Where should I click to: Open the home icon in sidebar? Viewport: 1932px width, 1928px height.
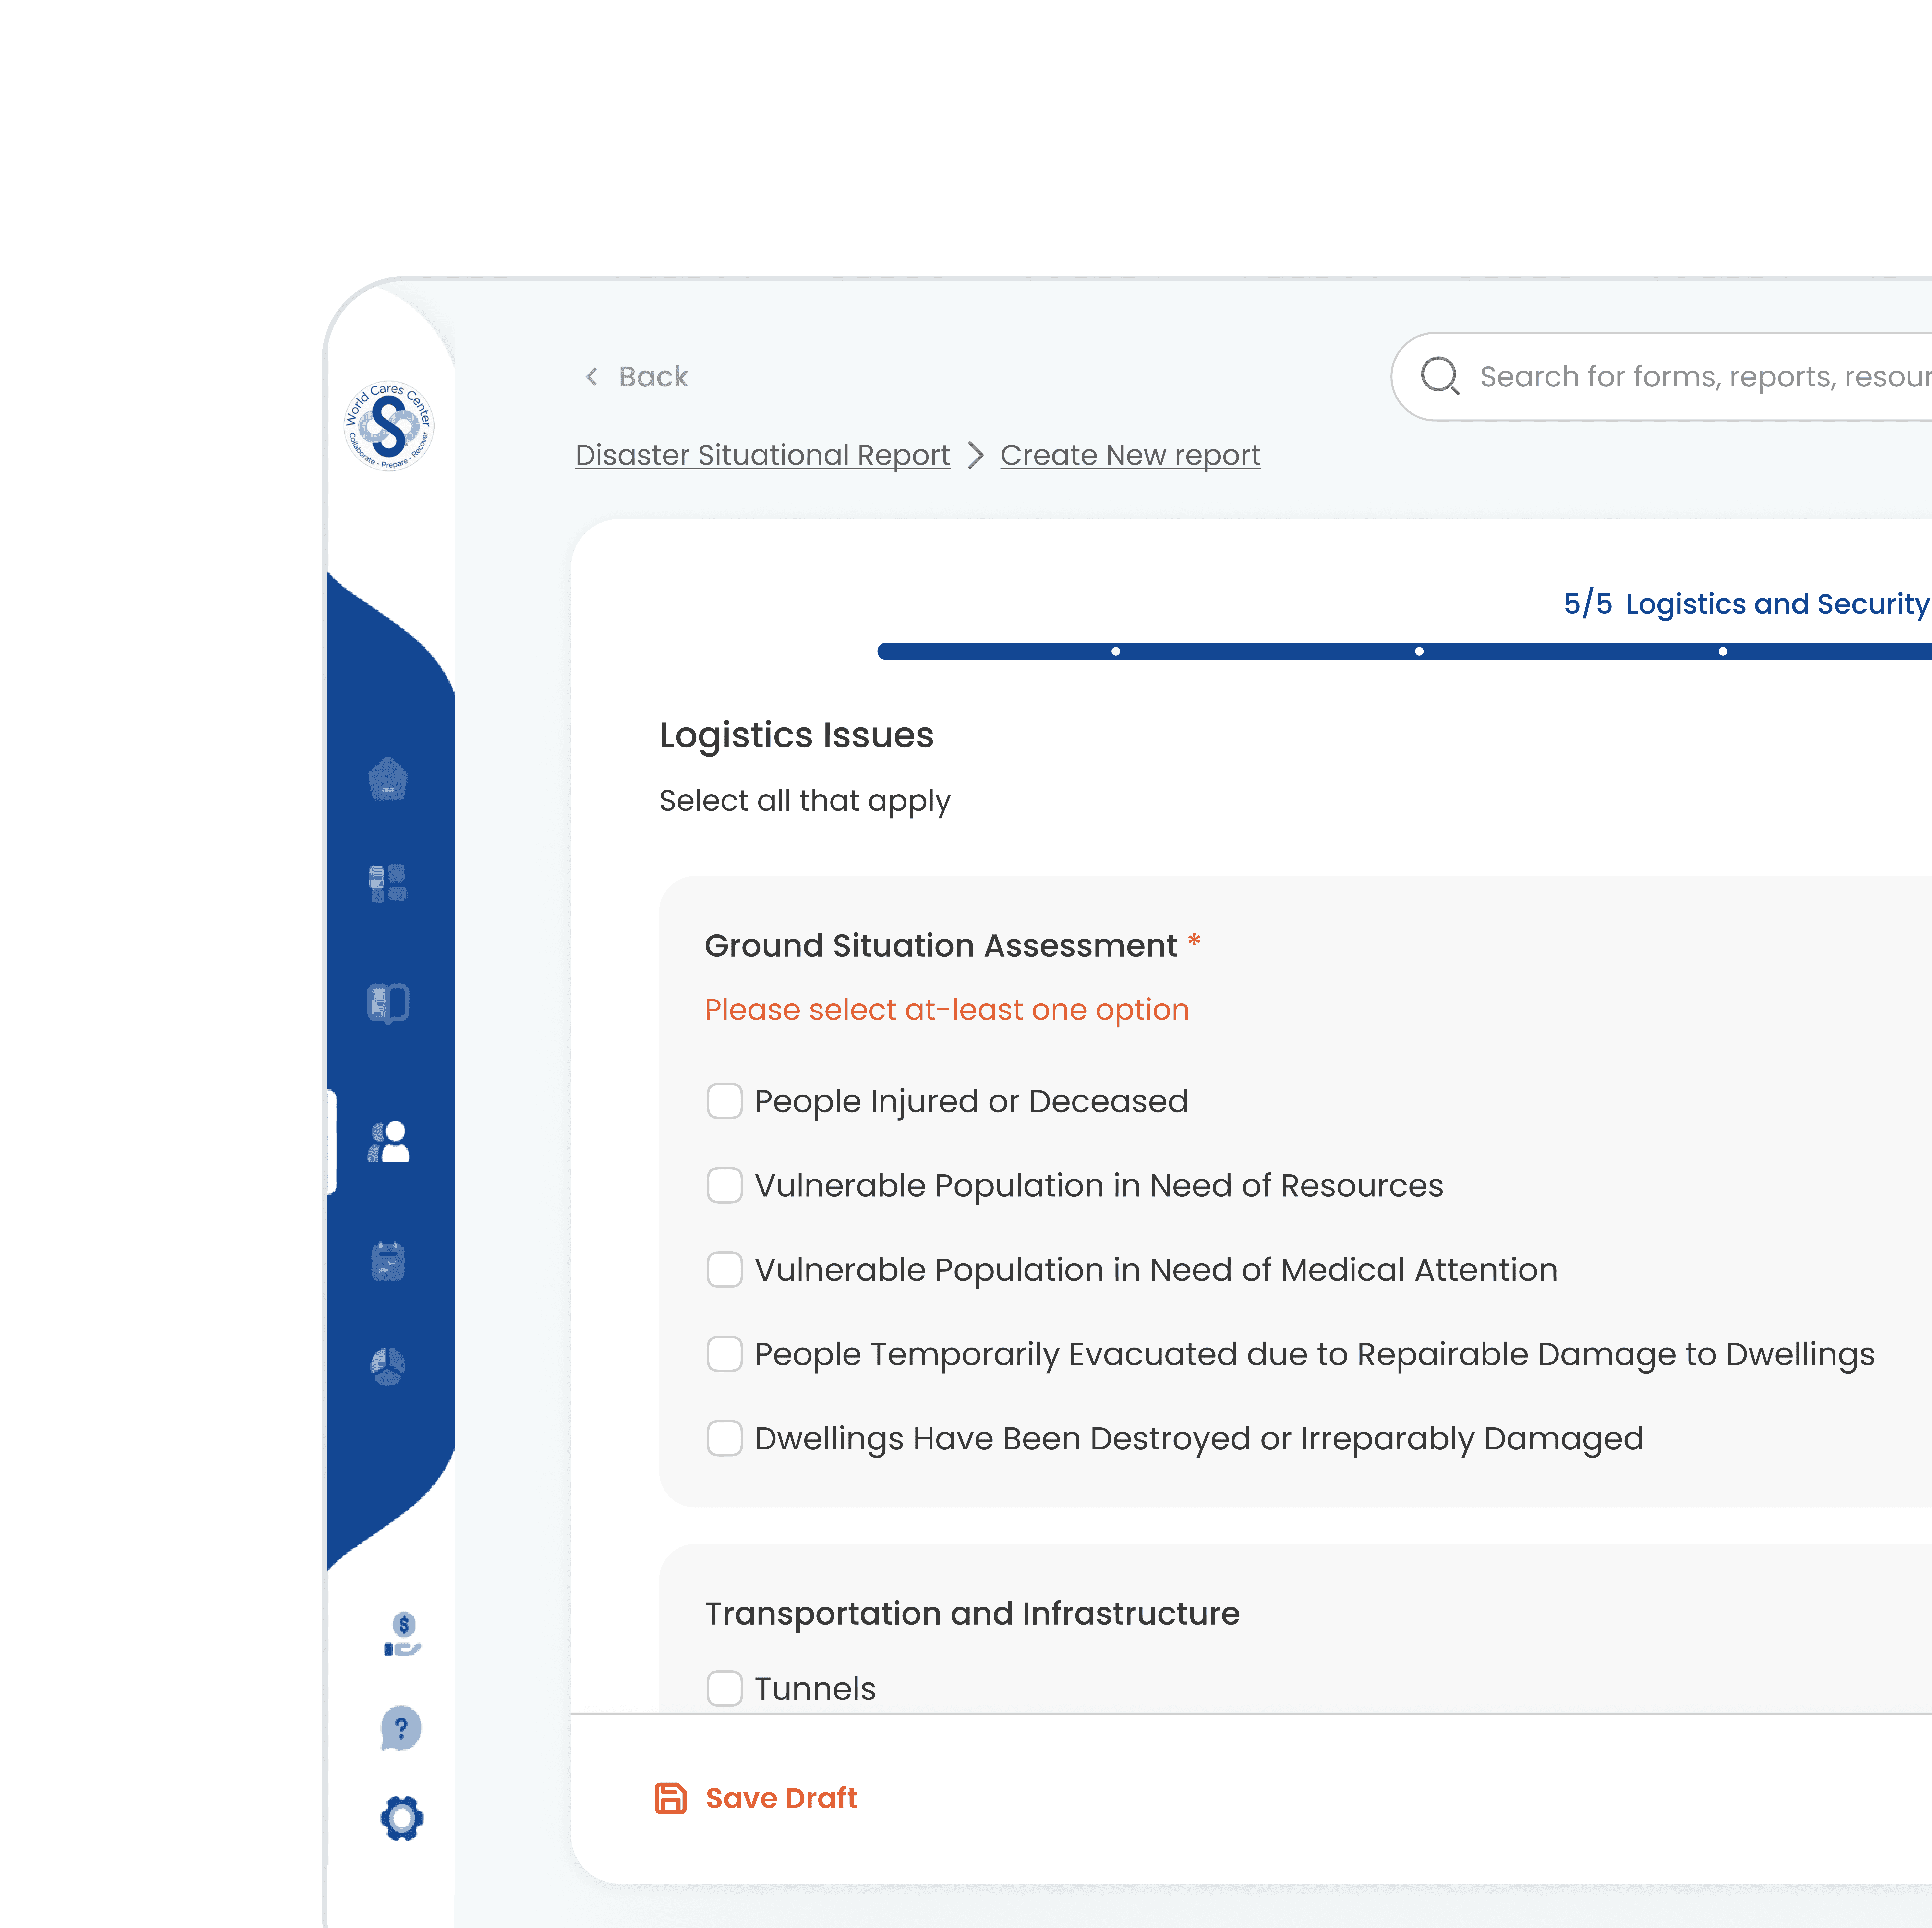click(388, 778)
